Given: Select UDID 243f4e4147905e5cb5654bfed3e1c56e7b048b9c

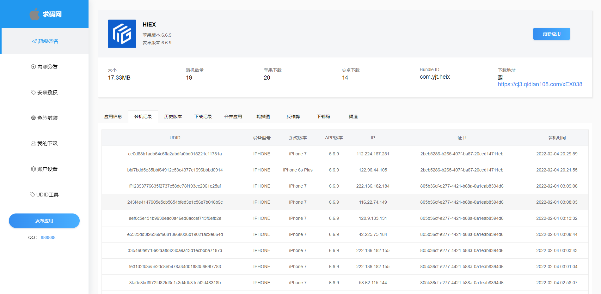Looking at the screenshot, I should 175,202.
